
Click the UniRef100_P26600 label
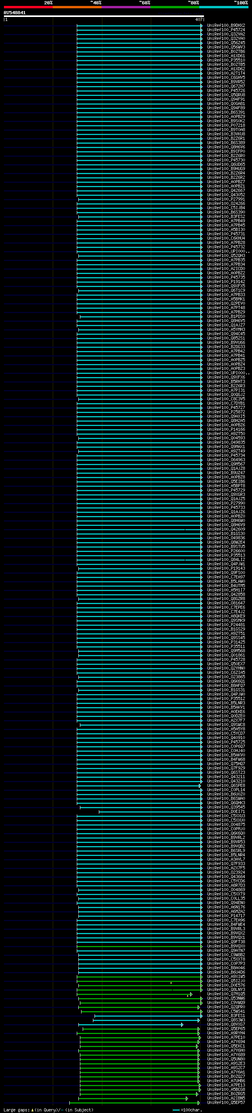click(x=226, y=551)
